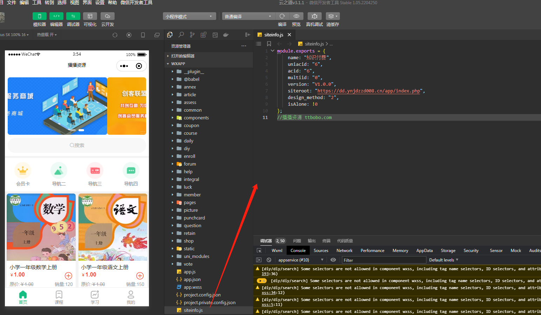Open the Sources devtools tab
The width and height of the screenshot is (541, 315).
click(321, 251)
